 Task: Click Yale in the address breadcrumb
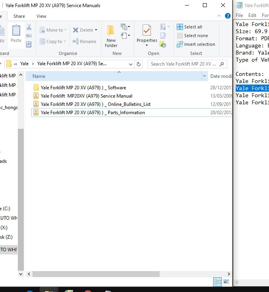click(x=25, y=64)
